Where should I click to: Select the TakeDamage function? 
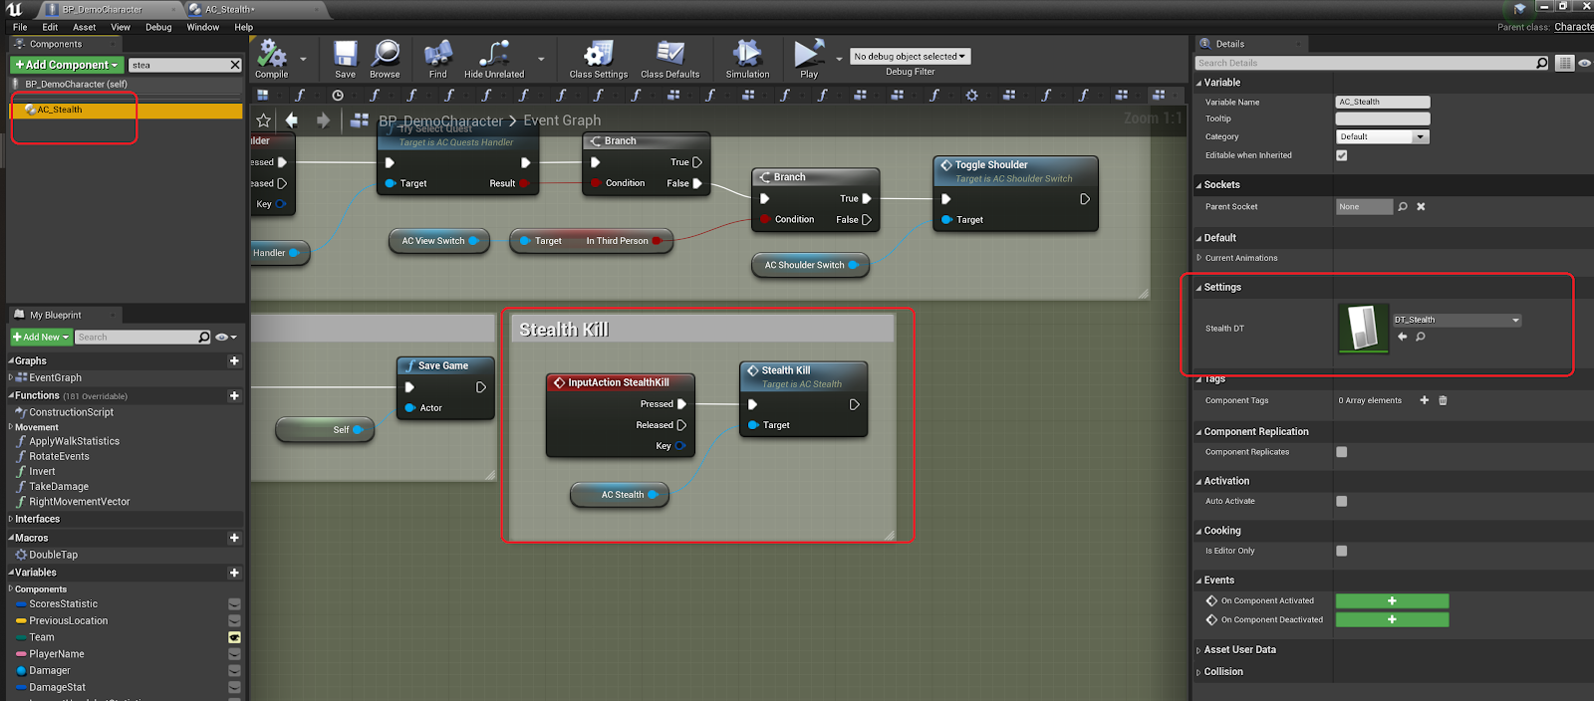pyautogui.click(x=59, y=487)
